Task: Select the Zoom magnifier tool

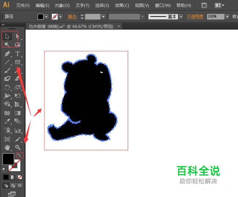Action: pos(18,147)
